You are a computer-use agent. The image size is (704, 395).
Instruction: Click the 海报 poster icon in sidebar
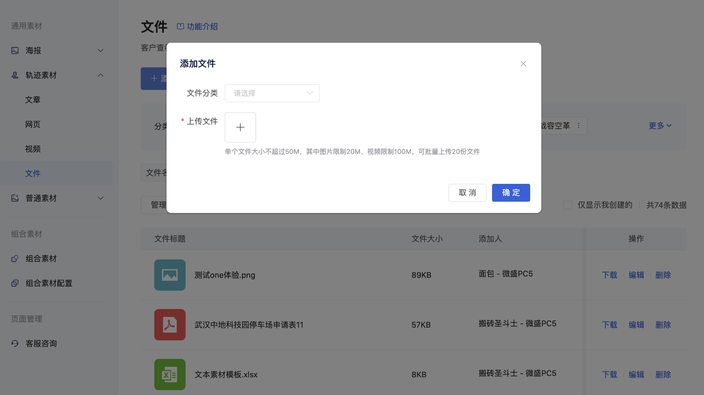pos(15,51)
